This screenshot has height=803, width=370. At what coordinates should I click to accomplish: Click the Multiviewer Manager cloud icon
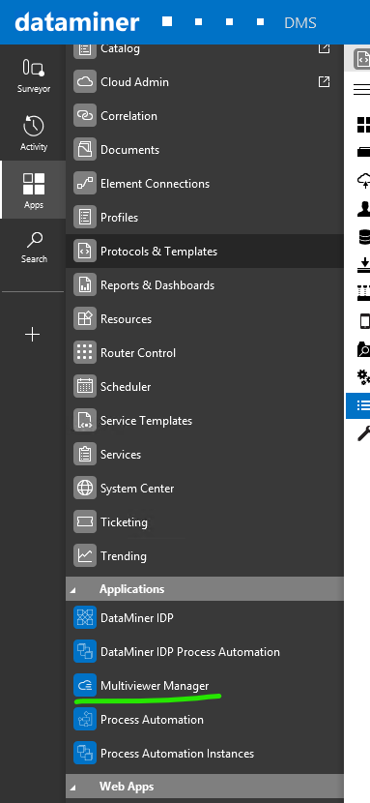point(85,685)
